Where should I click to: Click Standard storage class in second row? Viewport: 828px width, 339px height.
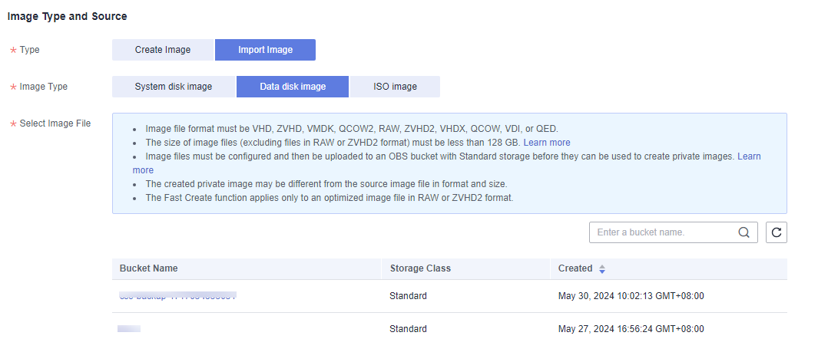408,329
